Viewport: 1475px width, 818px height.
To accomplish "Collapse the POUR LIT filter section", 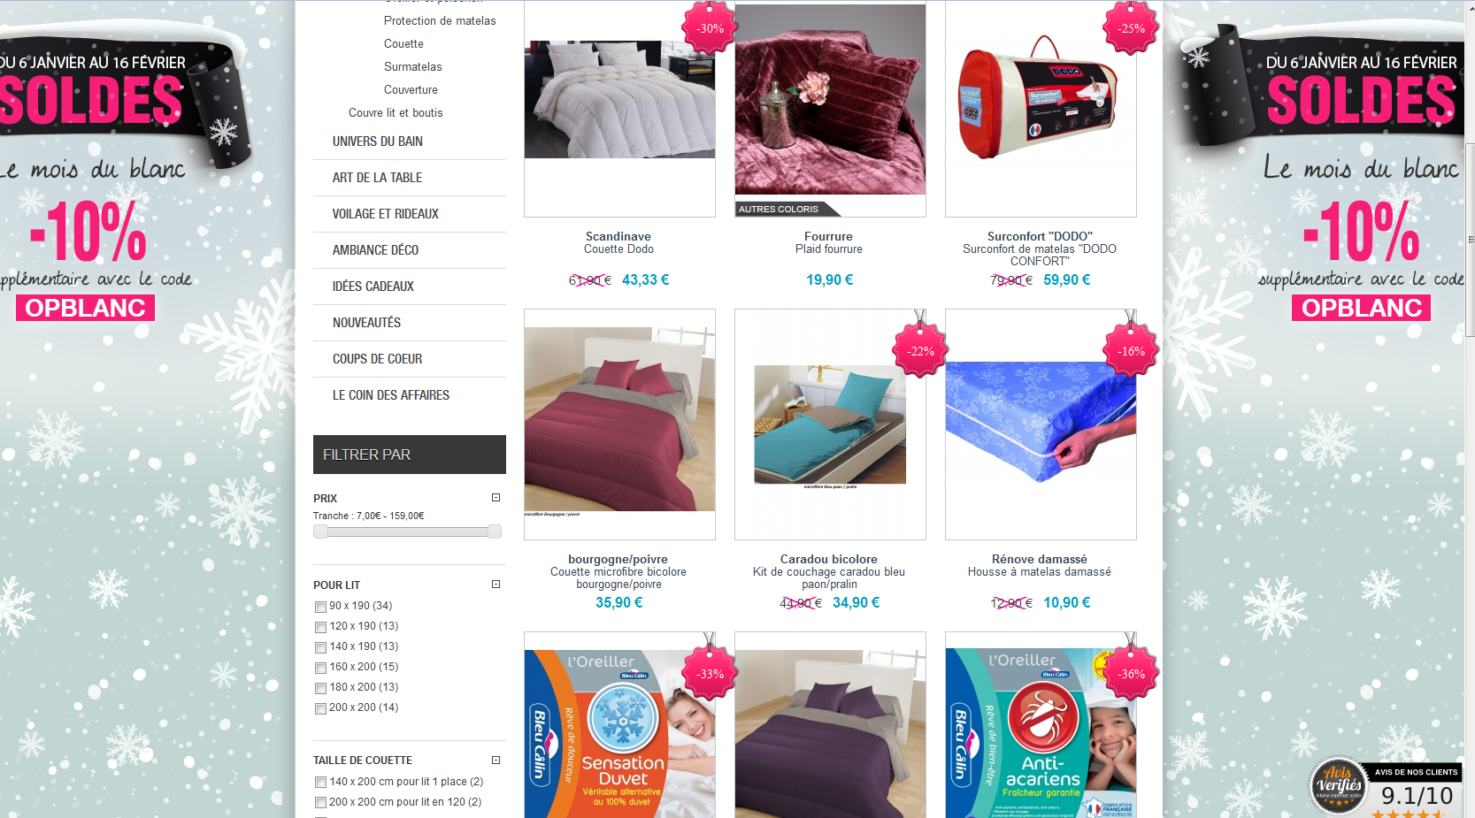I will click(x=496, y=585).
